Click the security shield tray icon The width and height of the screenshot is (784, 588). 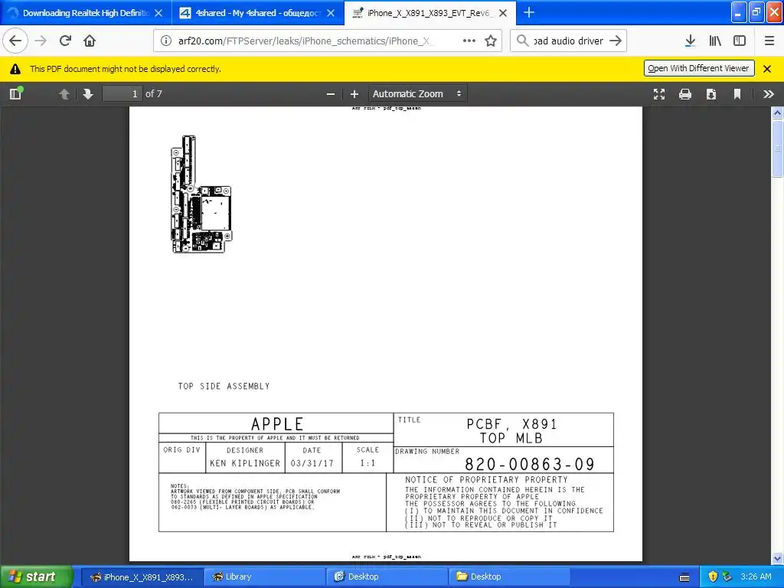point(713,577)
